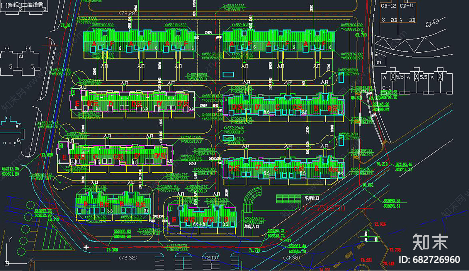Select the green garage exit grid symbol

(289, 199)
